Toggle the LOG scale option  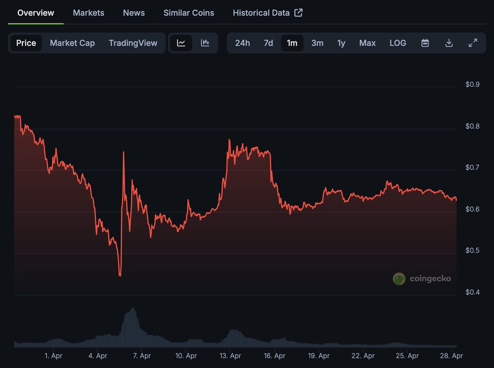pyautogui.click(x=398, y=43)
